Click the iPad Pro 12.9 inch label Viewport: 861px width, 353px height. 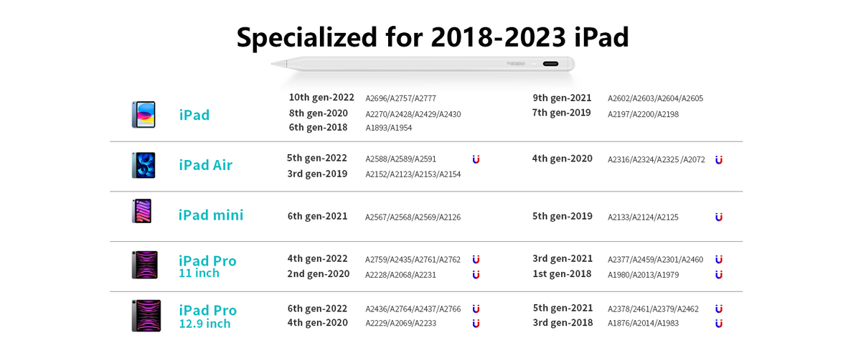[x=207, y=316]
